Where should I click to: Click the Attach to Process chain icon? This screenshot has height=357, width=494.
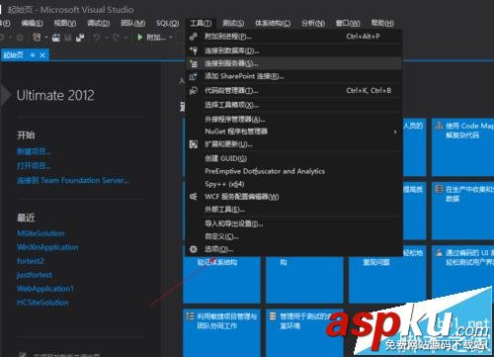coord(194,37)
